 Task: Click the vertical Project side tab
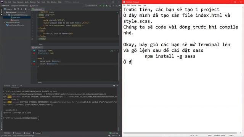point(2,12)
